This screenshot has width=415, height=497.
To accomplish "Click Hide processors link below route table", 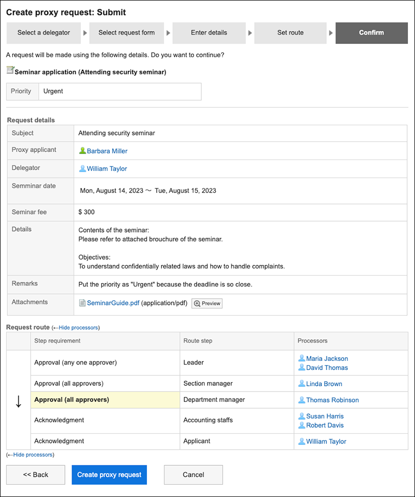I will (x=33, y=455).
